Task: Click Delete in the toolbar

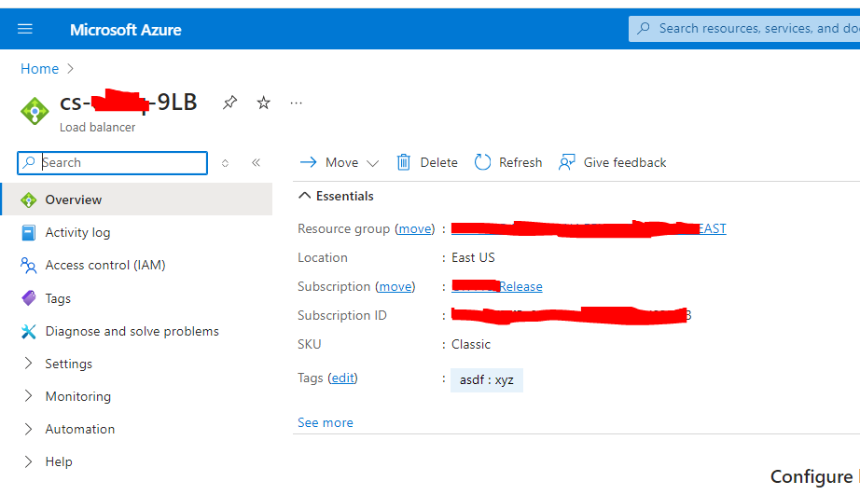Action: (x=426, y=162)
